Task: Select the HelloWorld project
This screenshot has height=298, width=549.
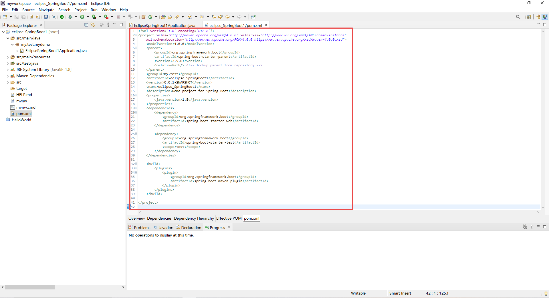Action: 21,120
